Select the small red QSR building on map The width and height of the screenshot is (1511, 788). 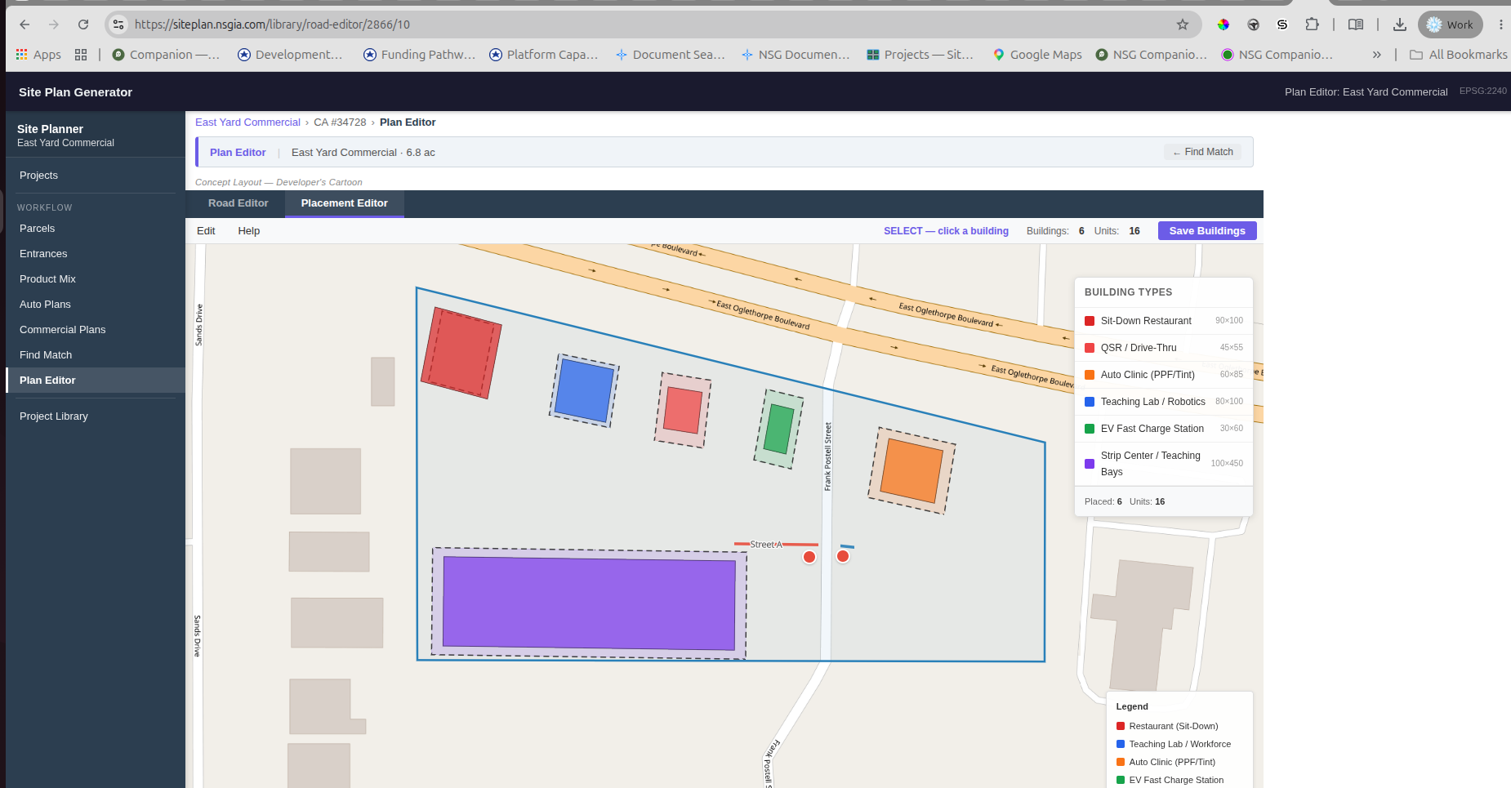point(683,410)
